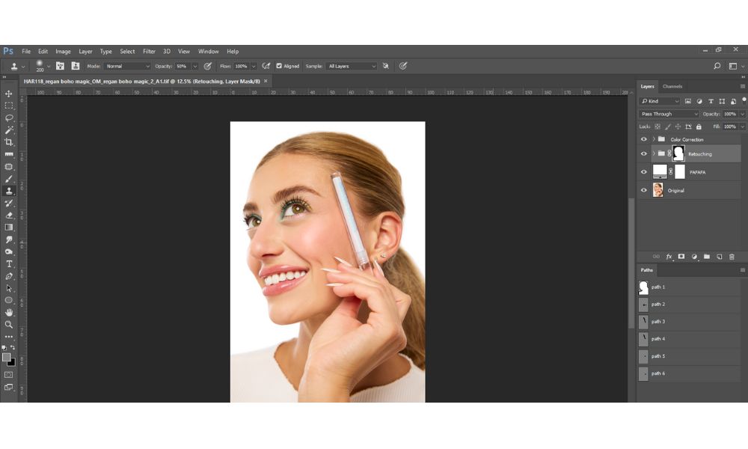Swap foreground and background colors
Image resolution: width=748 pixels, height=449 pixels.
point(13,348)
